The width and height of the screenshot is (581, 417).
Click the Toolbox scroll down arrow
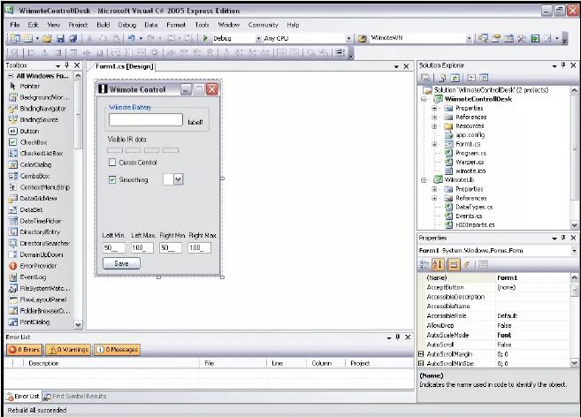point(78,325)
